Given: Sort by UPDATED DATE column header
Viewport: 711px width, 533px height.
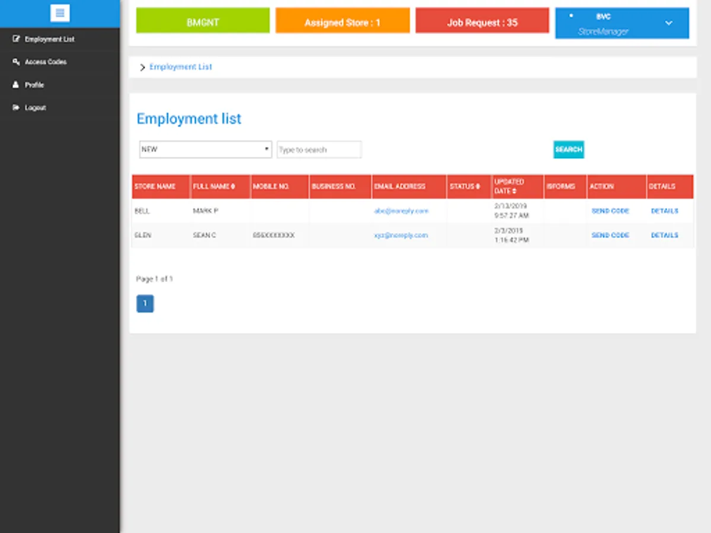Looking at the screenshot, I should pos(518,187).
